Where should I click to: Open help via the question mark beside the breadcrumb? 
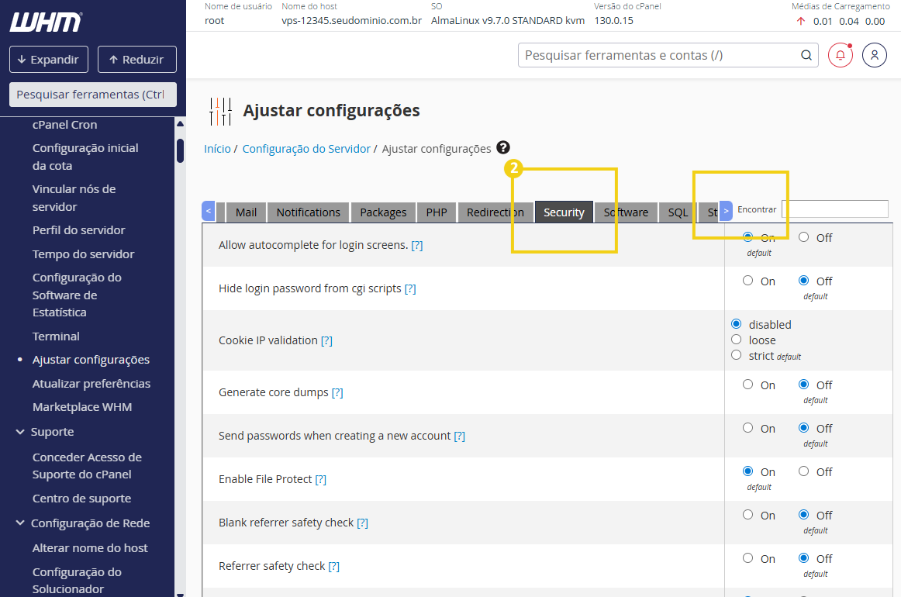503,148
